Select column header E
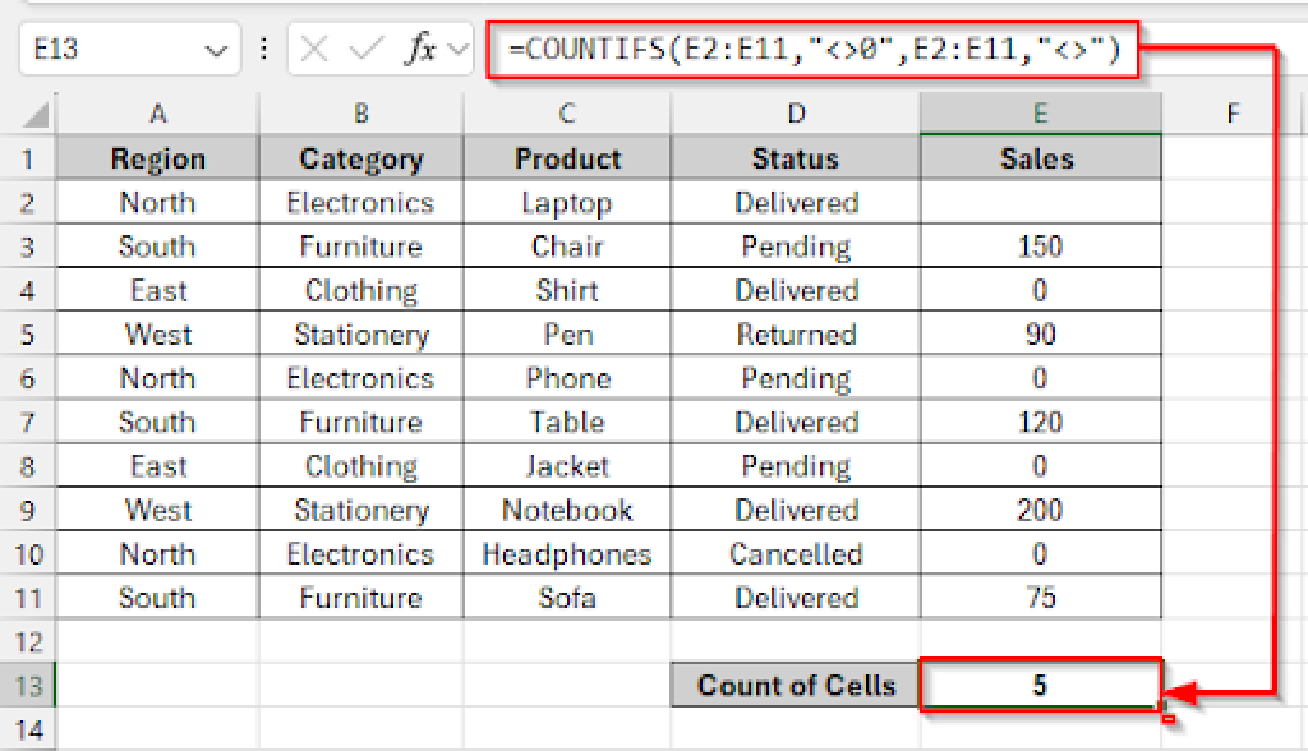This screenshot has height=751, width=1308. pos(1040,114)
